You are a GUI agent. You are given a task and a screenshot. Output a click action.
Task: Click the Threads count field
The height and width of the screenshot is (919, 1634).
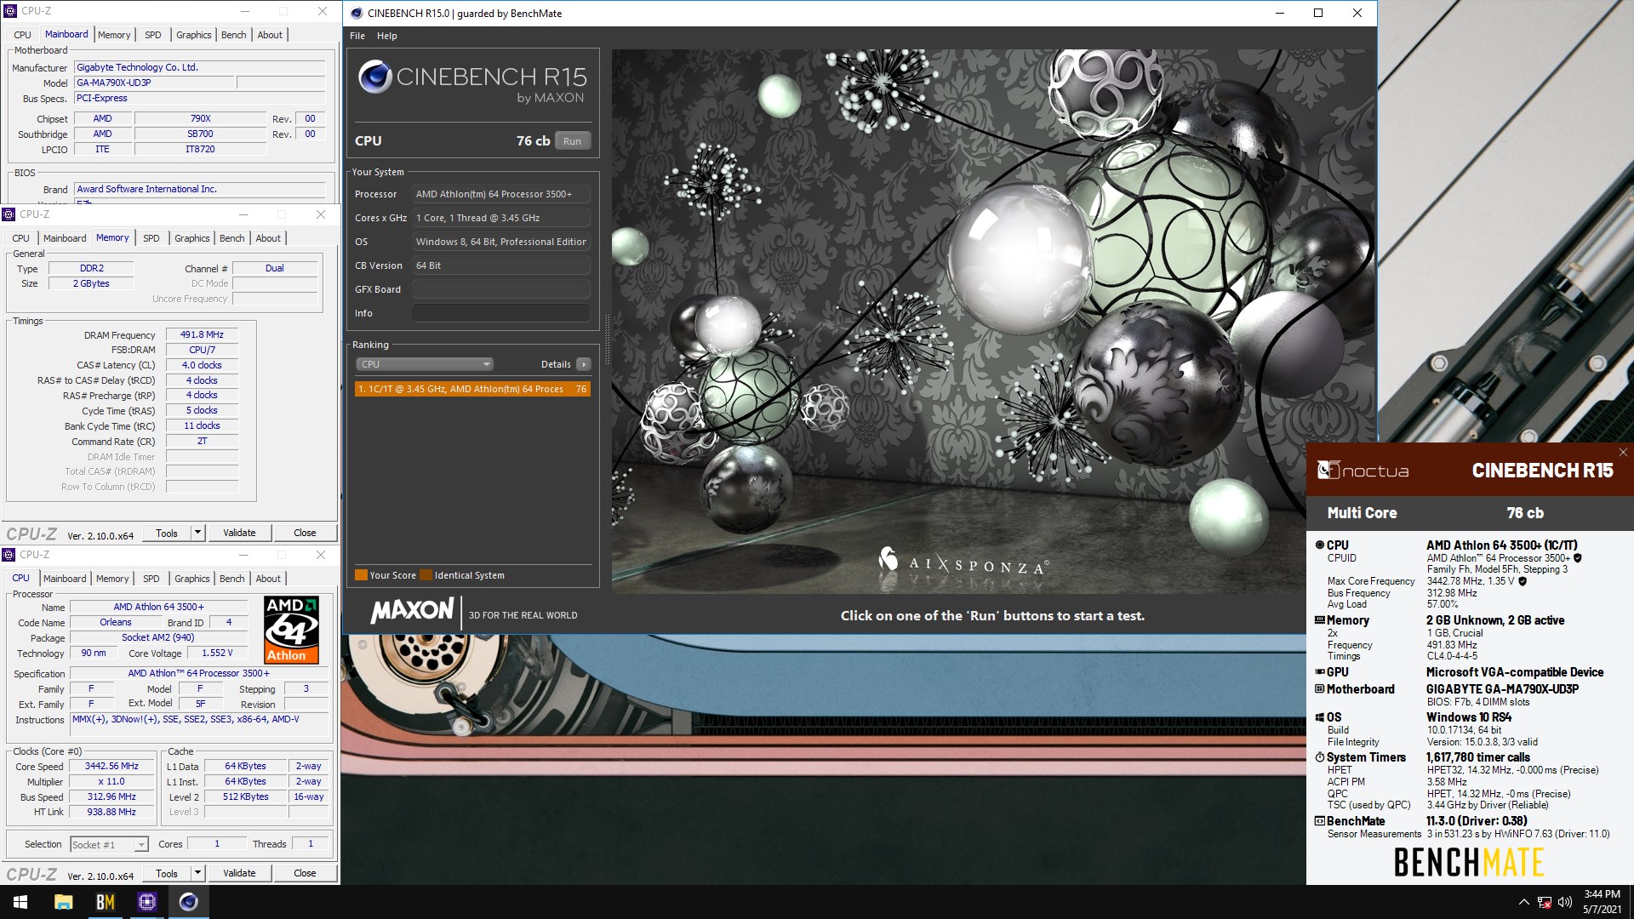coord(311,843)
